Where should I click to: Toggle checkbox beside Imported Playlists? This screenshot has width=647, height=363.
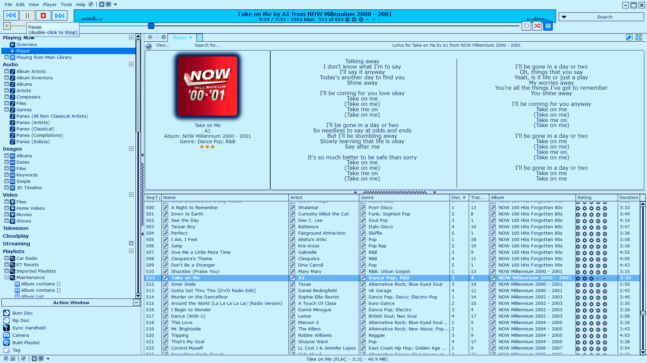pos(6,271)
